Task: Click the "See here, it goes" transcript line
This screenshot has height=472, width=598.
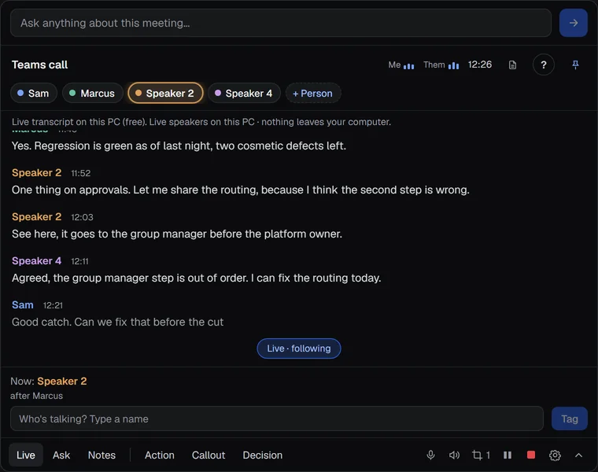Action: click(x=177, y=234)
